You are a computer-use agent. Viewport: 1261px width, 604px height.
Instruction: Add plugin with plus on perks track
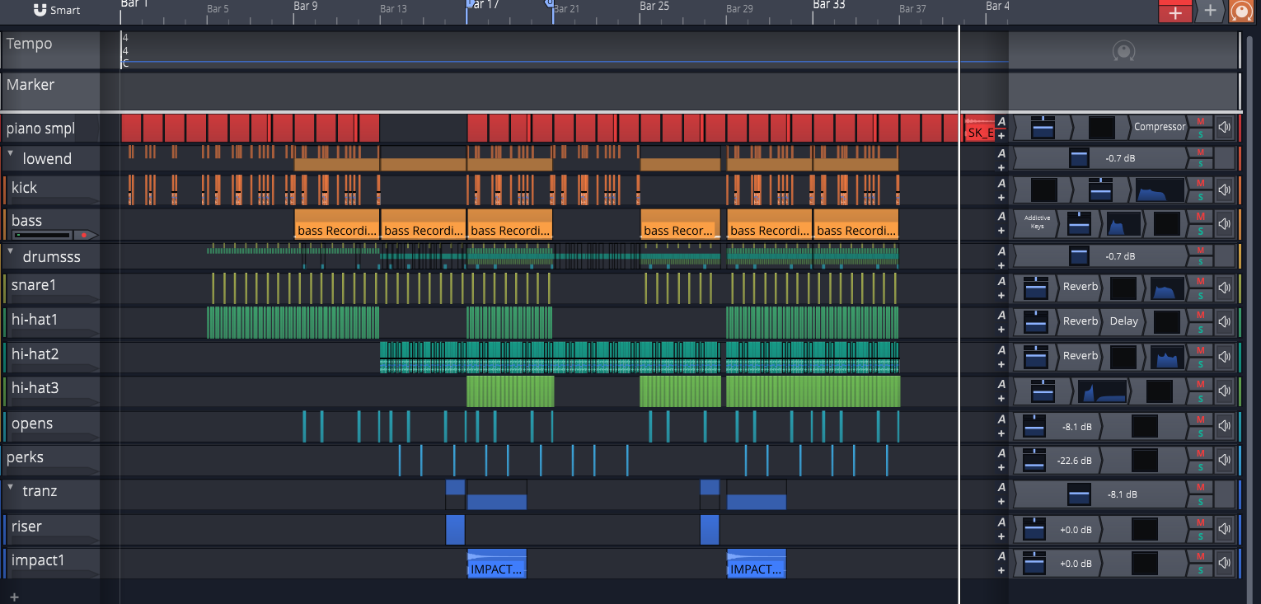click(1001, 466)
